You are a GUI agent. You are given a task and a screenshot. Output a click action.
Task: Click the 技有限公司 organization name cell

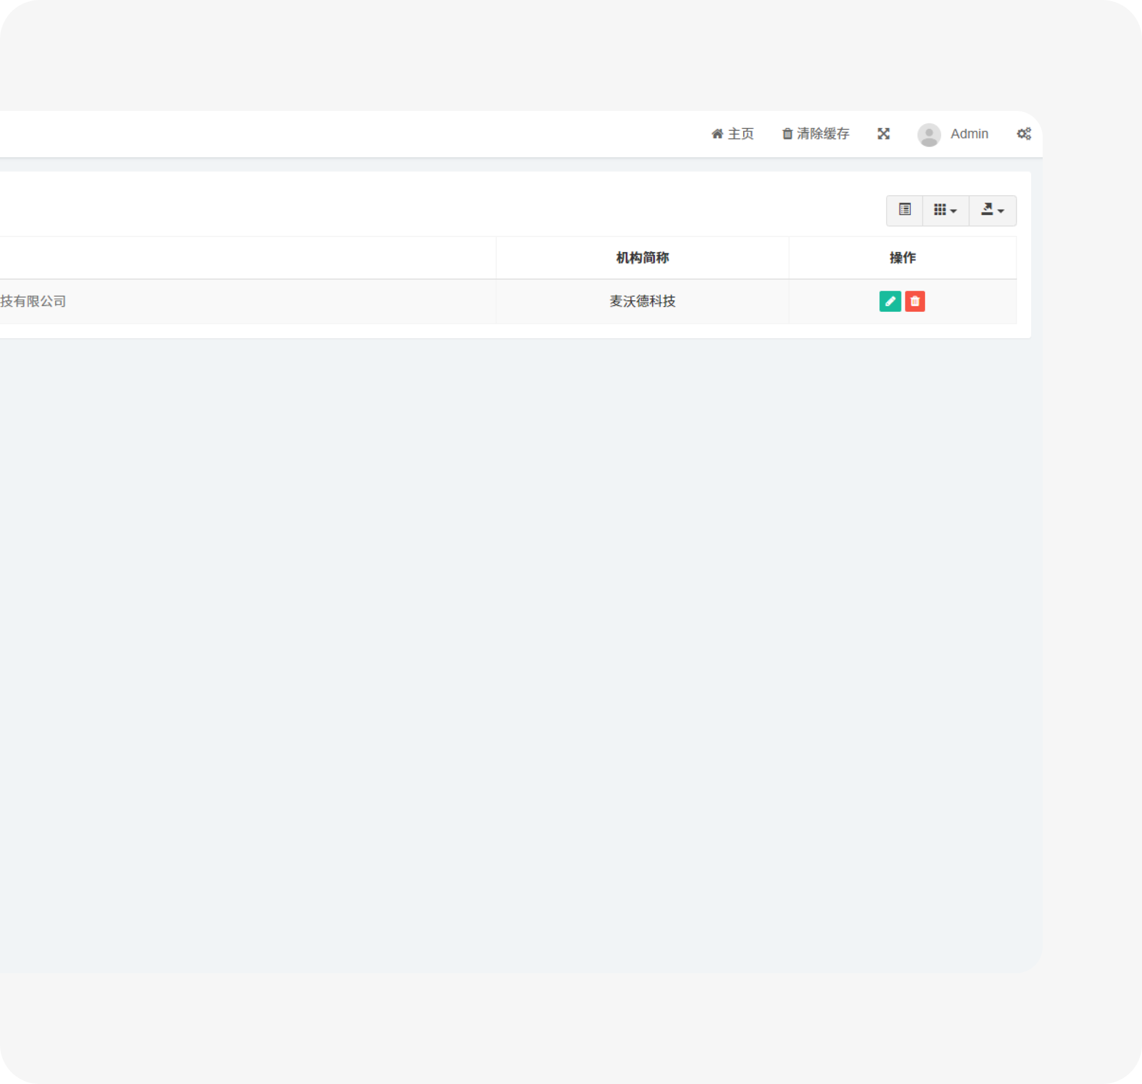[34, 301]
